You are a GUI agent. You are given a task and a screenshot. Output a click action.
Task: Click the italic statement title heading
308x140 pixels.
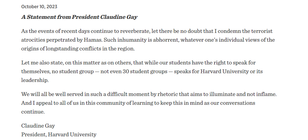[79, 17]
